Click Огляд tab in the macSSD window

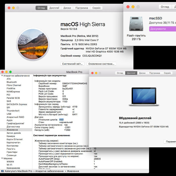click(165, 7)
